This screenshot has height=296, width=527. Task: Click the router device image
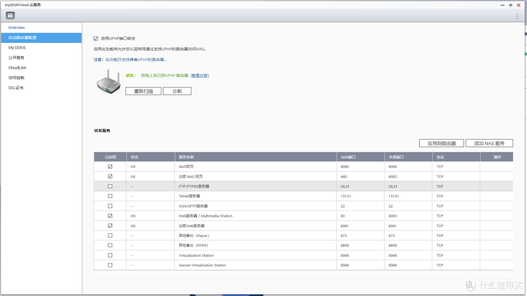108,81
